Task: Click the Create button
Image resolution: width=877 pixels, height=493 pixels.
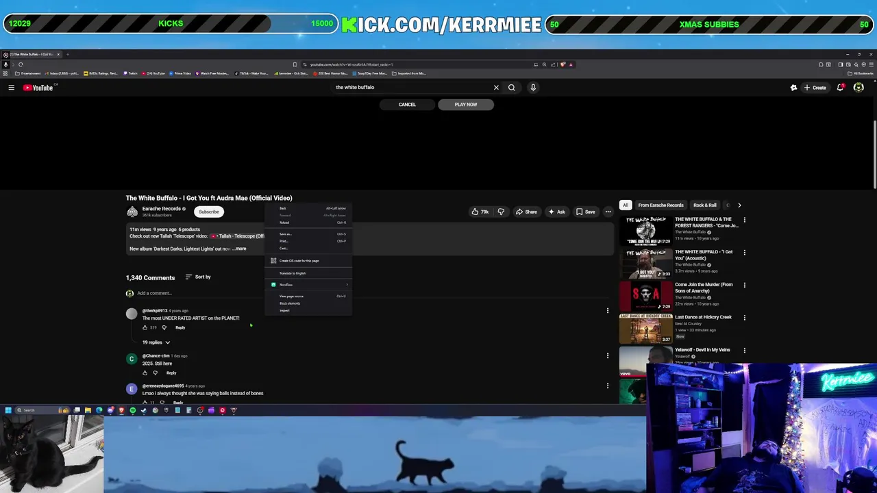Action: coord(815,88)
